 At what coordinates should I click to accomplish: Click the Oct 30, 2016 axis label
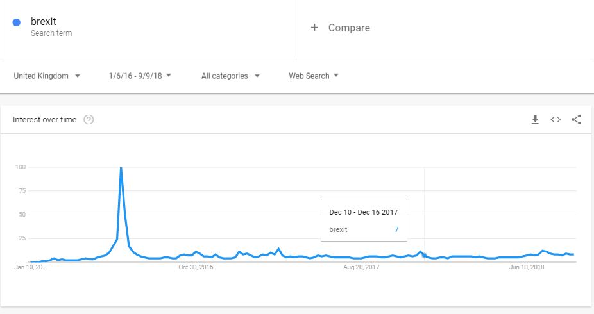tap(196, 267)
